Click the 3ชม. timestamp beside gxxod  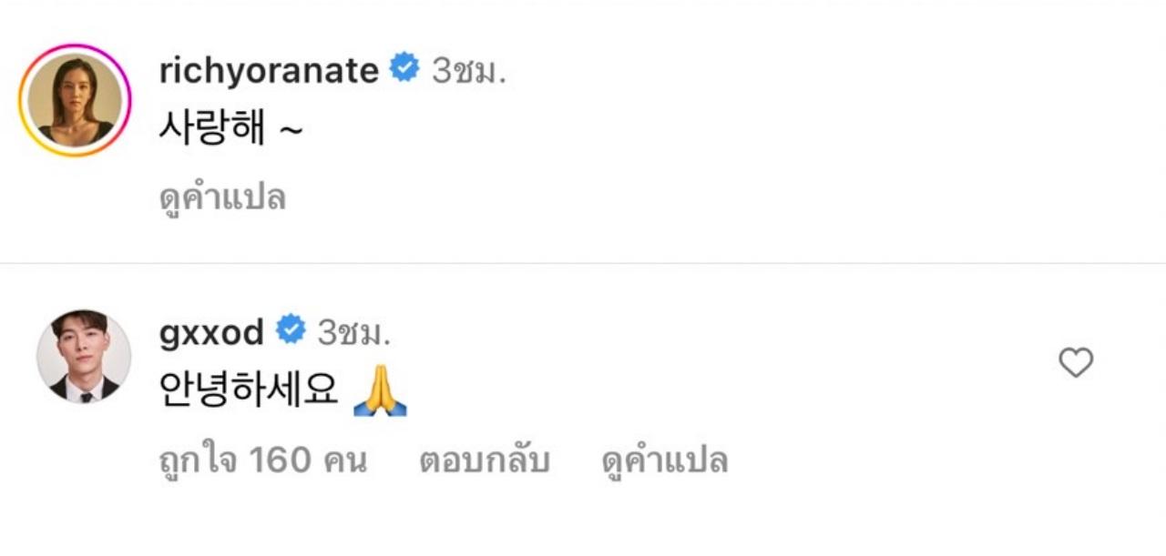[x=353, y=333]
